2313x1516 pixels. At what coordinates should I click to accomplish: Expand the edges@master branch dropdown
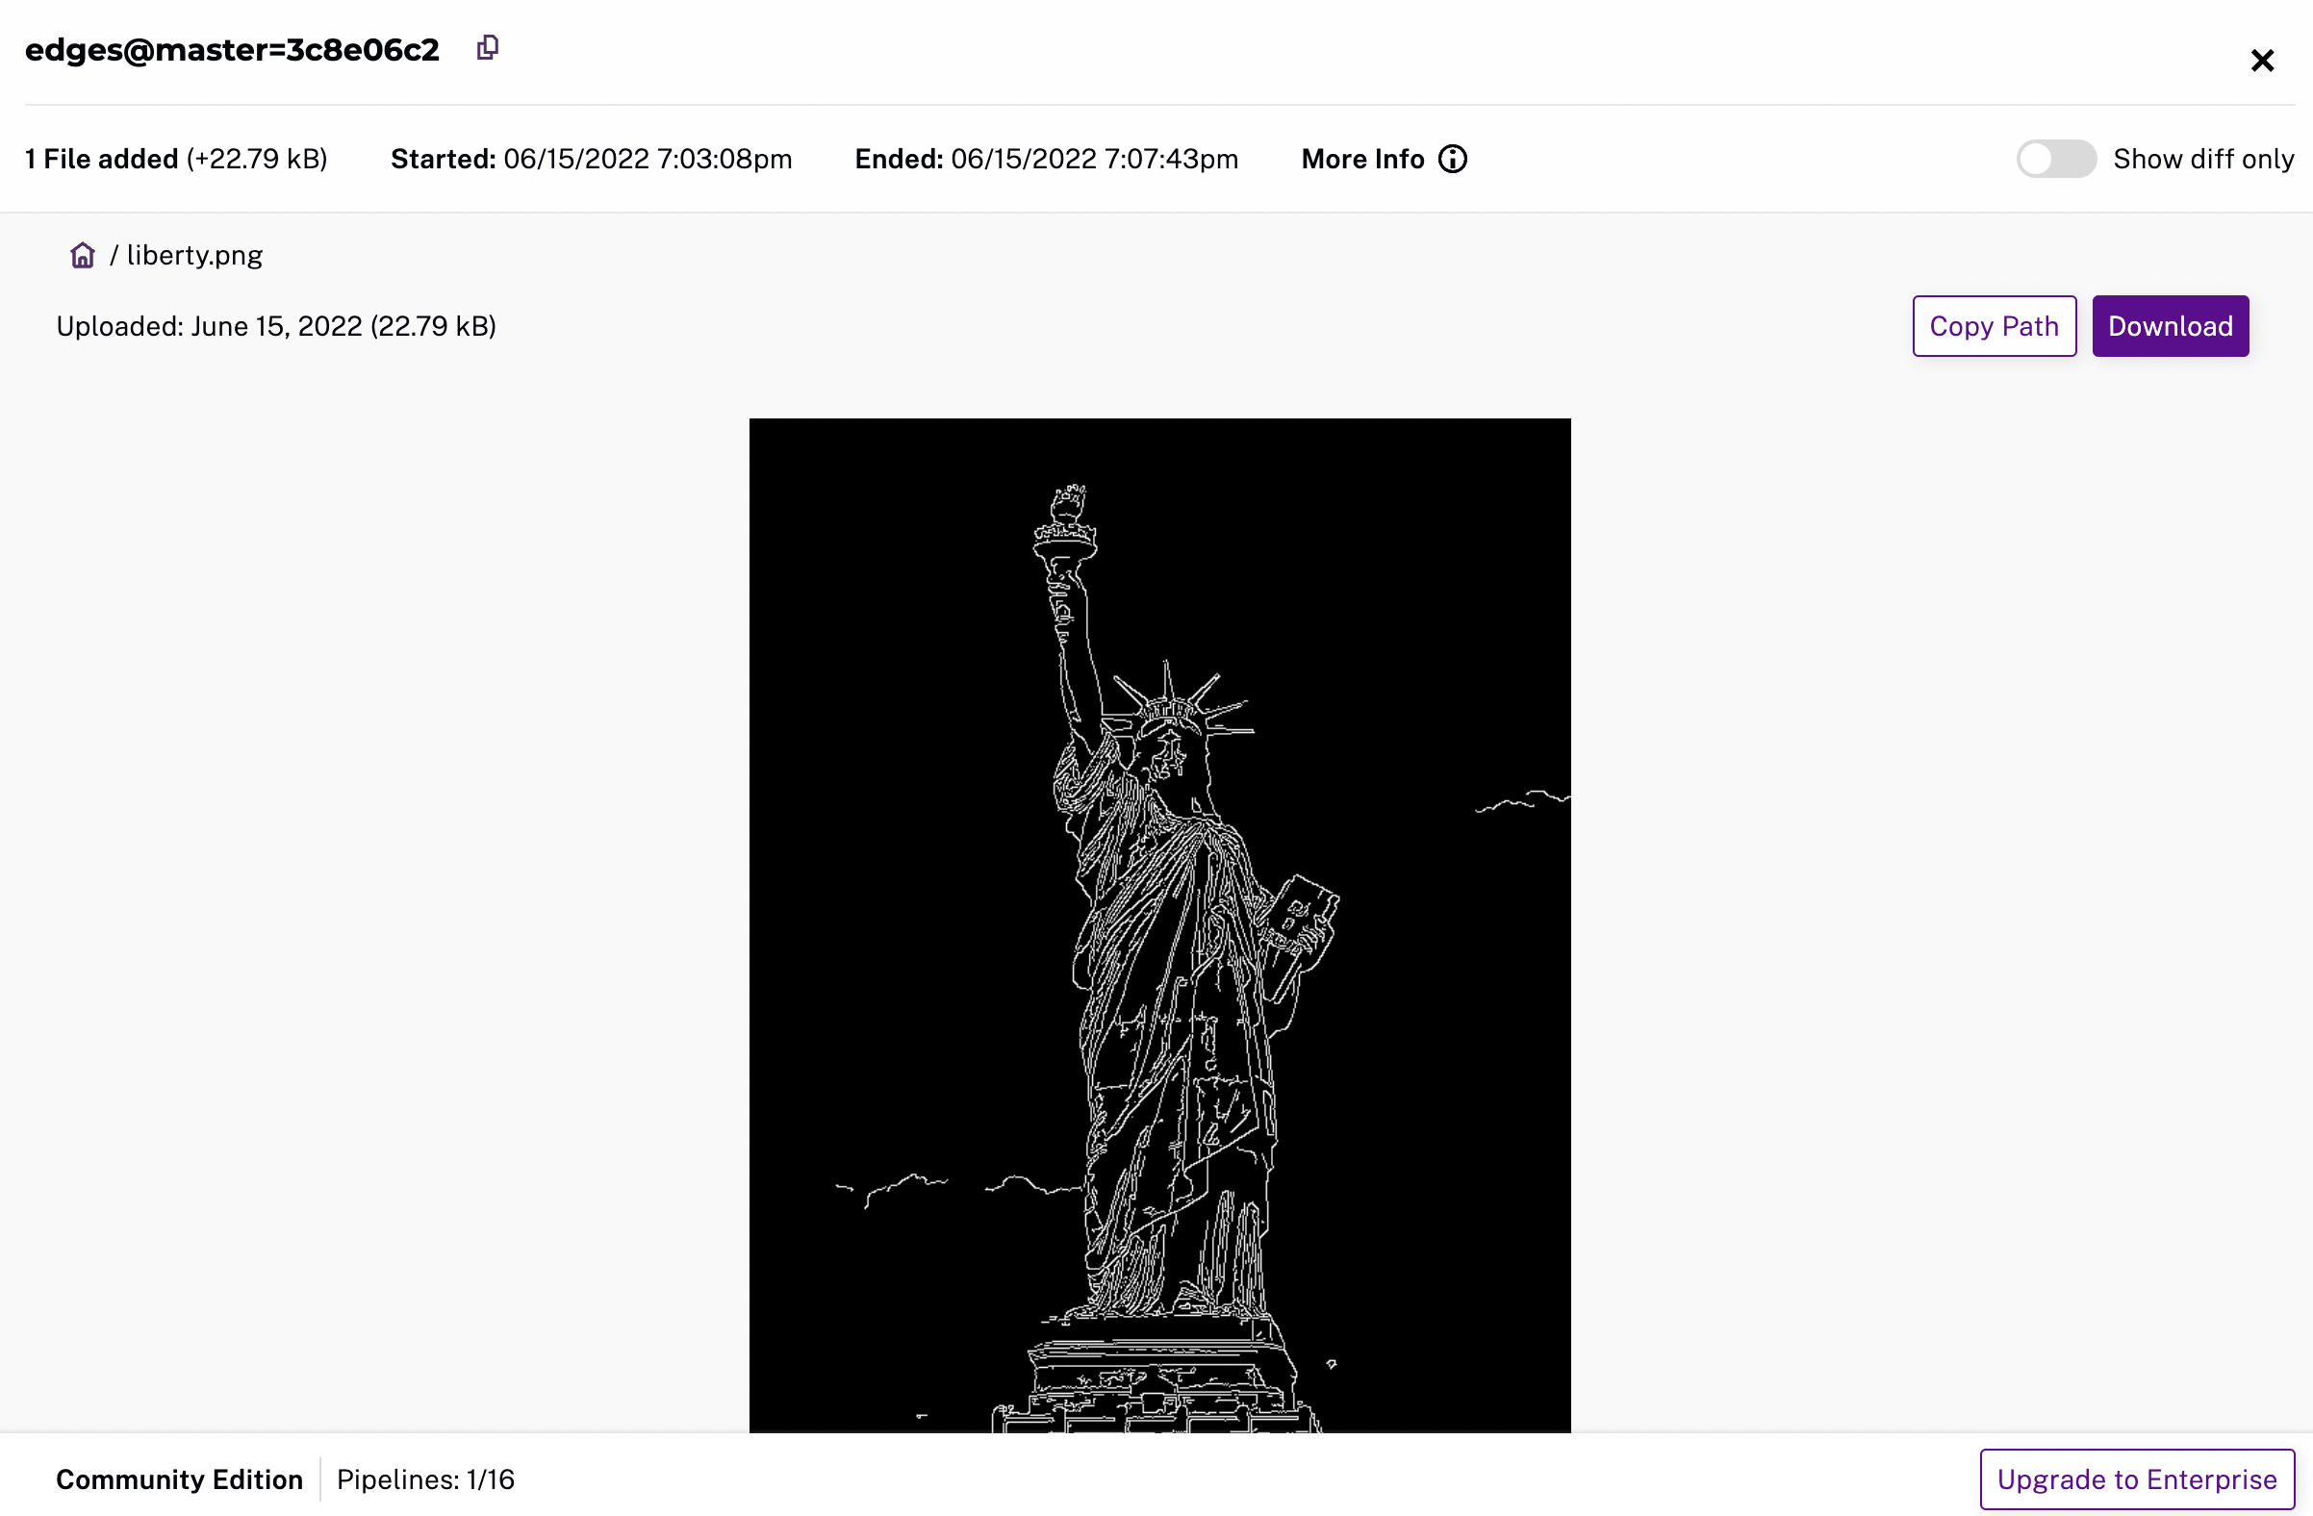point(232,49)
